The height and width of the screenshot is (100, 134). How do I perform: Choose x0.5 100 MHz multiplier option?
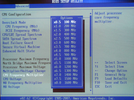click(65, 22)
